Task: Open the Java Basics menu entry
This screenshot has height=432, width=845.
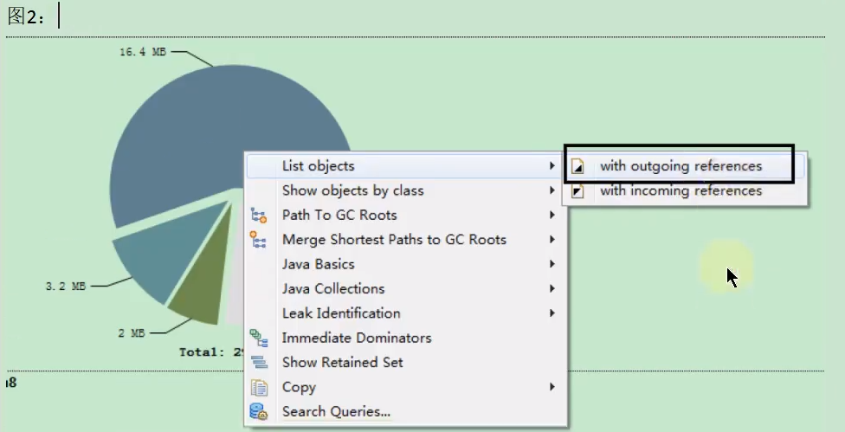Action: 405,264
